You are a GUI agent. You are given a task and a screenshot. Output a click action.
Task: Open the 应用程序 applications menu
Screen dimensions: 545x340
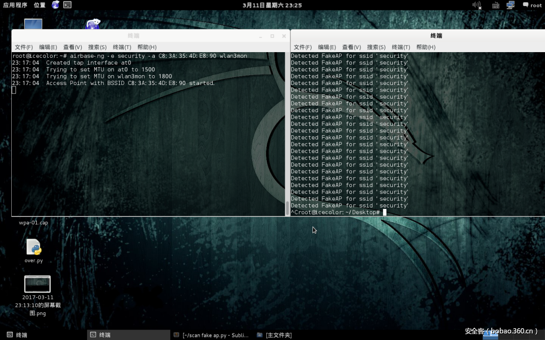(15, 5)
